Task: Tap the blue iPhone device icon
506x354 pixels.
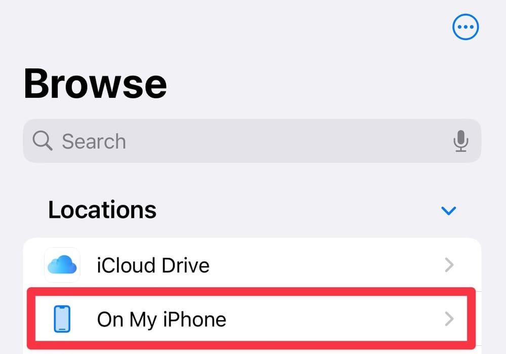Action: tap(62, 319)
